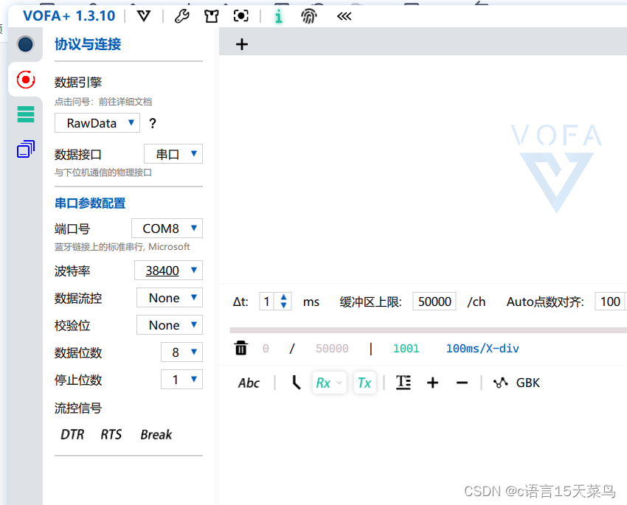This screenshot has height=505, width=627.
Task: Toggle the Abc text mode button
Action: coord(249,383)
